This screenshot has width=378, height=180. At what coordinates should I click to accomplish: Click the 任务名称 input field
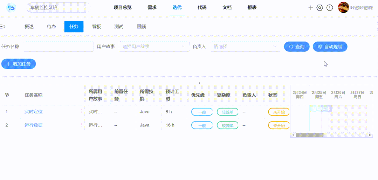tap(59, 47)
